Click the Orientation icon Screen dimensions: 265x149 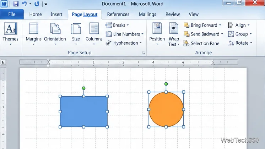pos(55,28)
